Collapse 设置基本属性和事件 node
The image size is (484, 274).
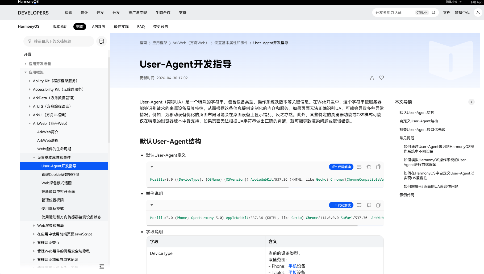[x=34, y=157]
